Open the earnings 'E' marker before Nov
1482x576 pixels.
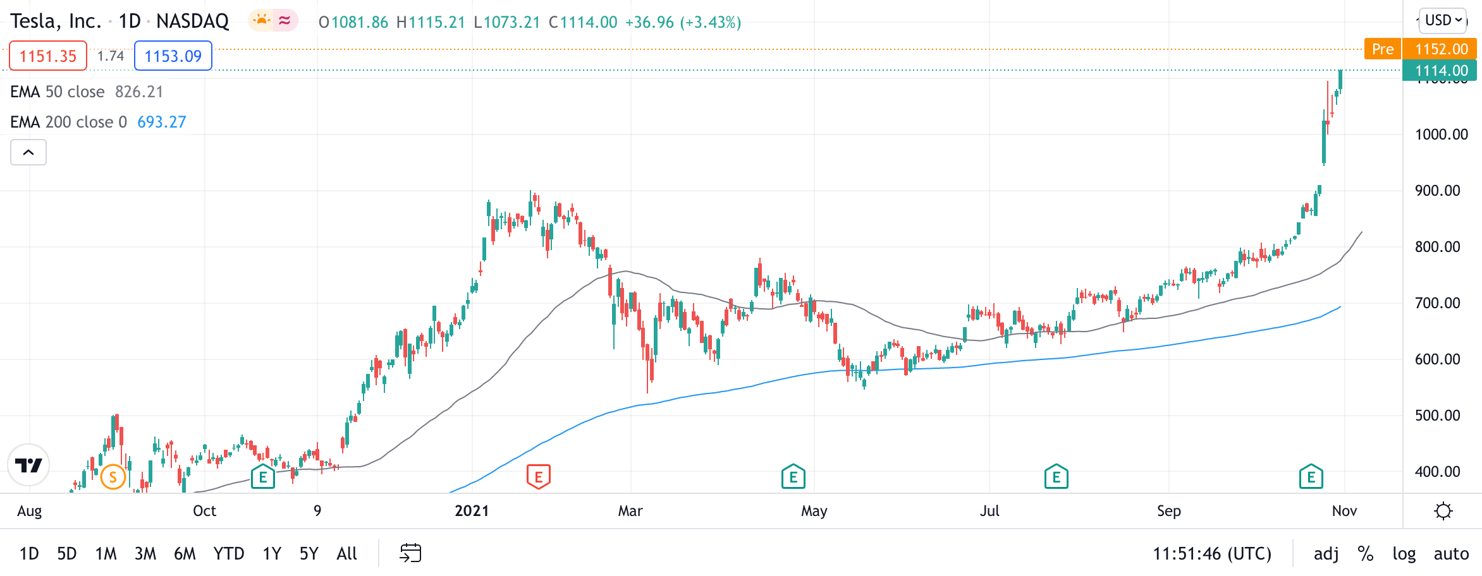1311,477
